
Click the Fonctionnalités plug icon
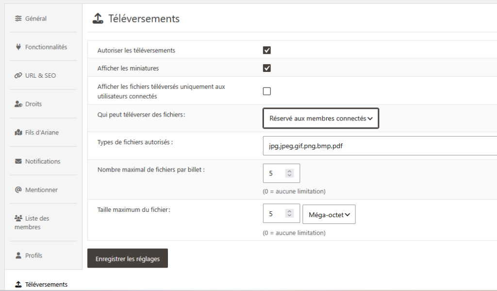tap(18, 47)
